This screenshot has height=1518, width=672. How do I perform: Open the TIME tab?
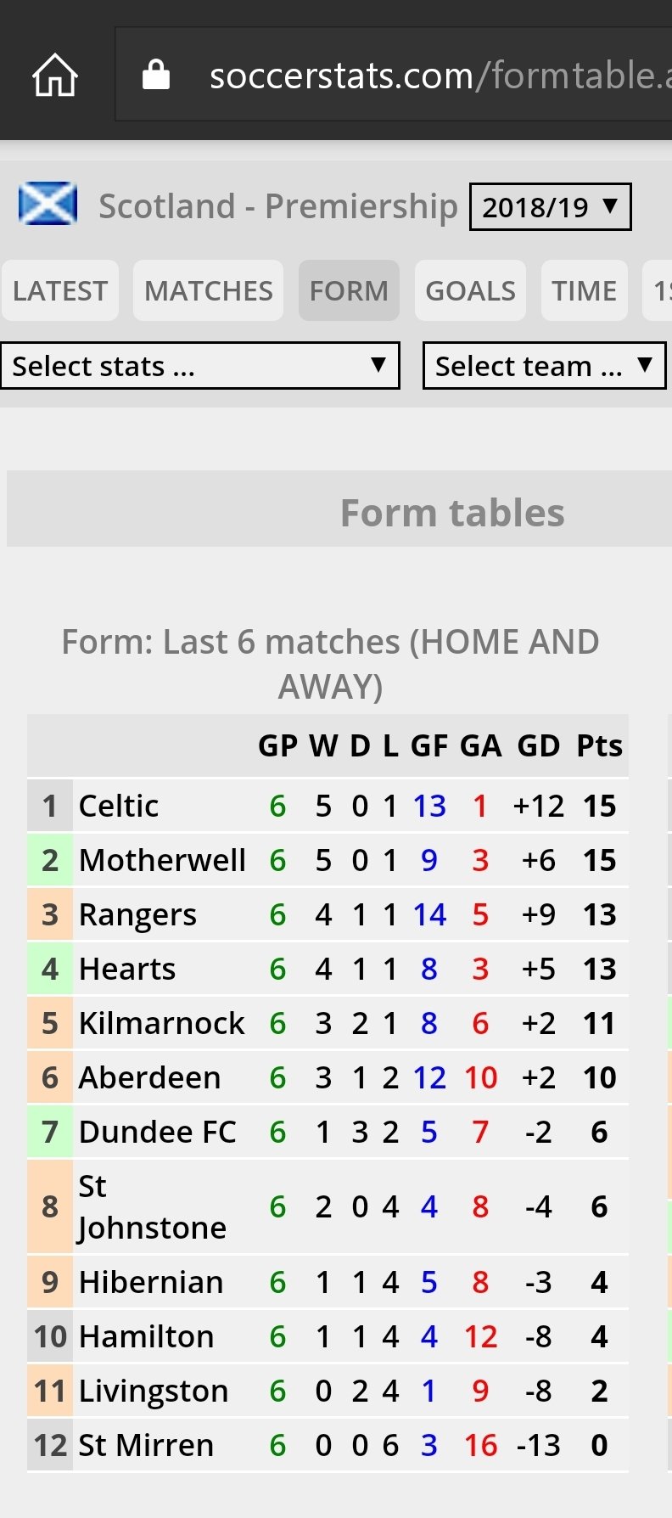[x=584, y=290]
